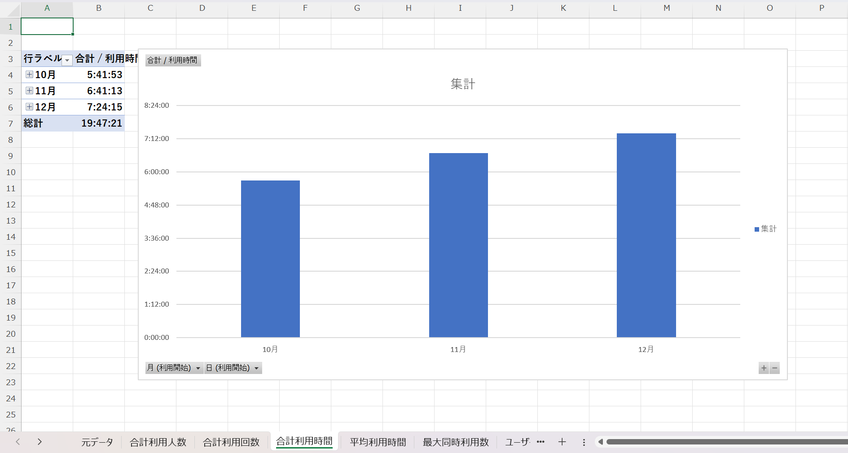Viewport: 848px width, 453px height.
Task: Expand the 10月 row group
Action: click(29, 75)
